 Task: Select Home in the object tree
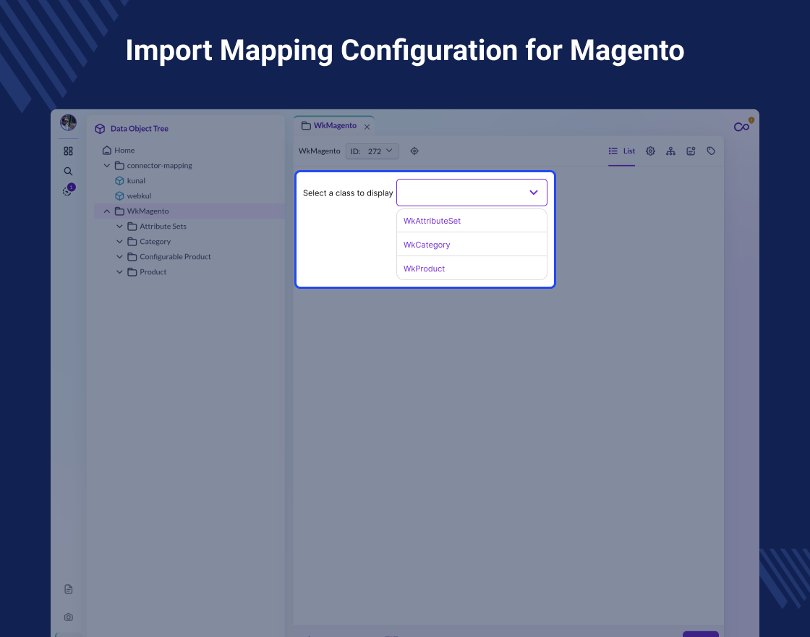[124, 150]
